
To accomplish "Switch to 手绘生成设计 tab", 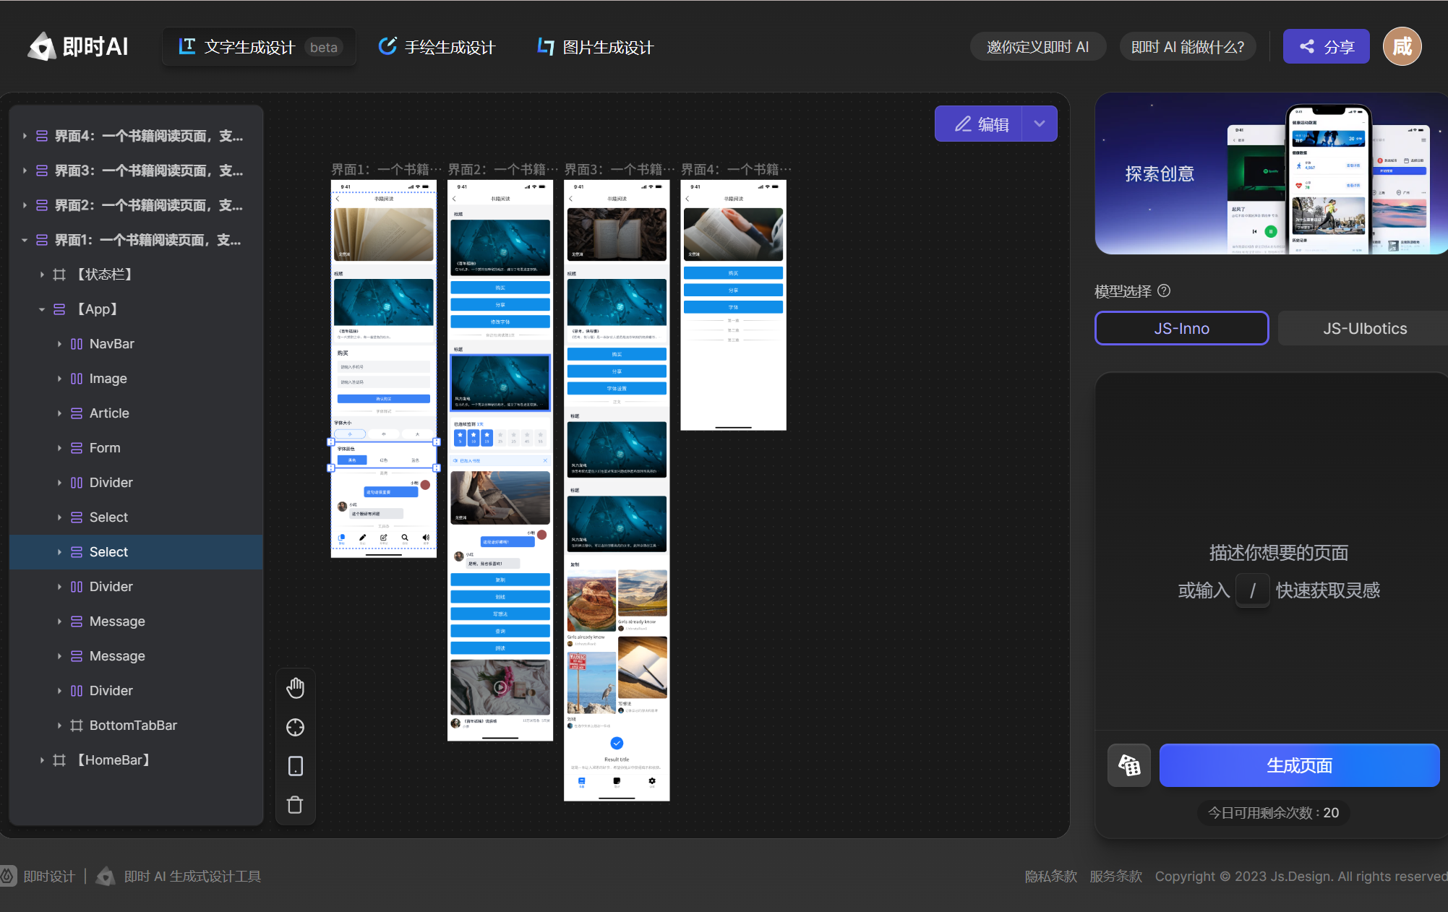I will [x=437, y=47].
